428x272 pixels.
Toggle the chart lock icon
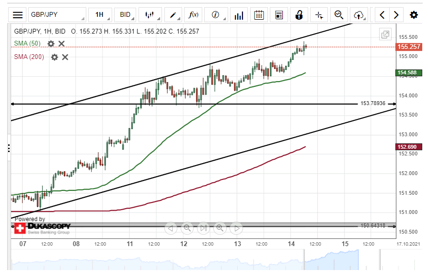299,15
